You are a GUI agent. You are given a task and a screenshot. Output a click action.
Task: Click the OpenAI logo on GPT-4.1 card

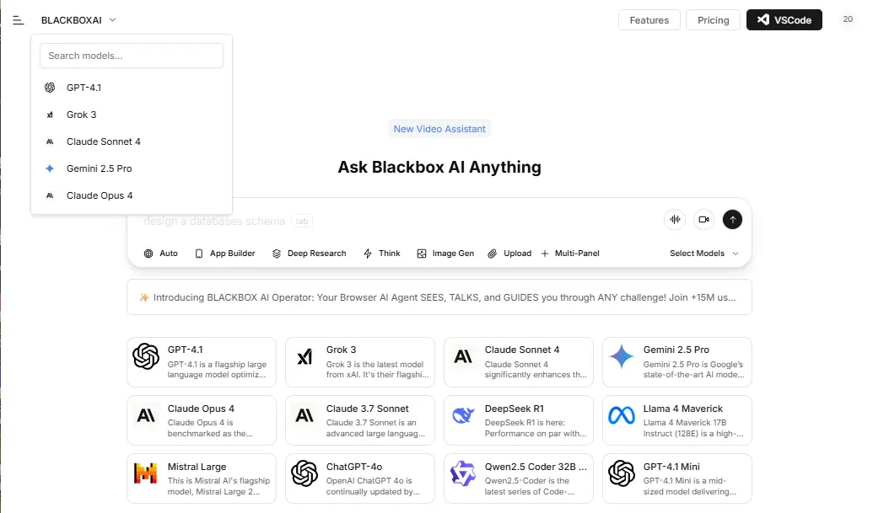pos(146,356)
